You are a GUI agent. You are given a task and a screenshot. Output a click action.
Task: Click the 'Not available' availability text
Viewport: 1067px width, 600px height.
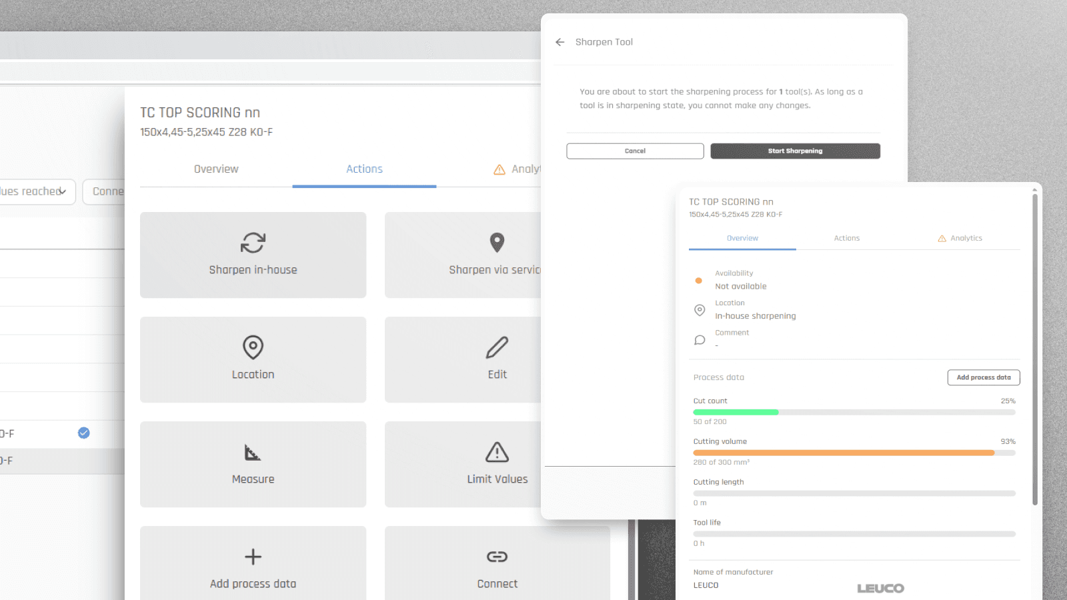pos(741,287)
